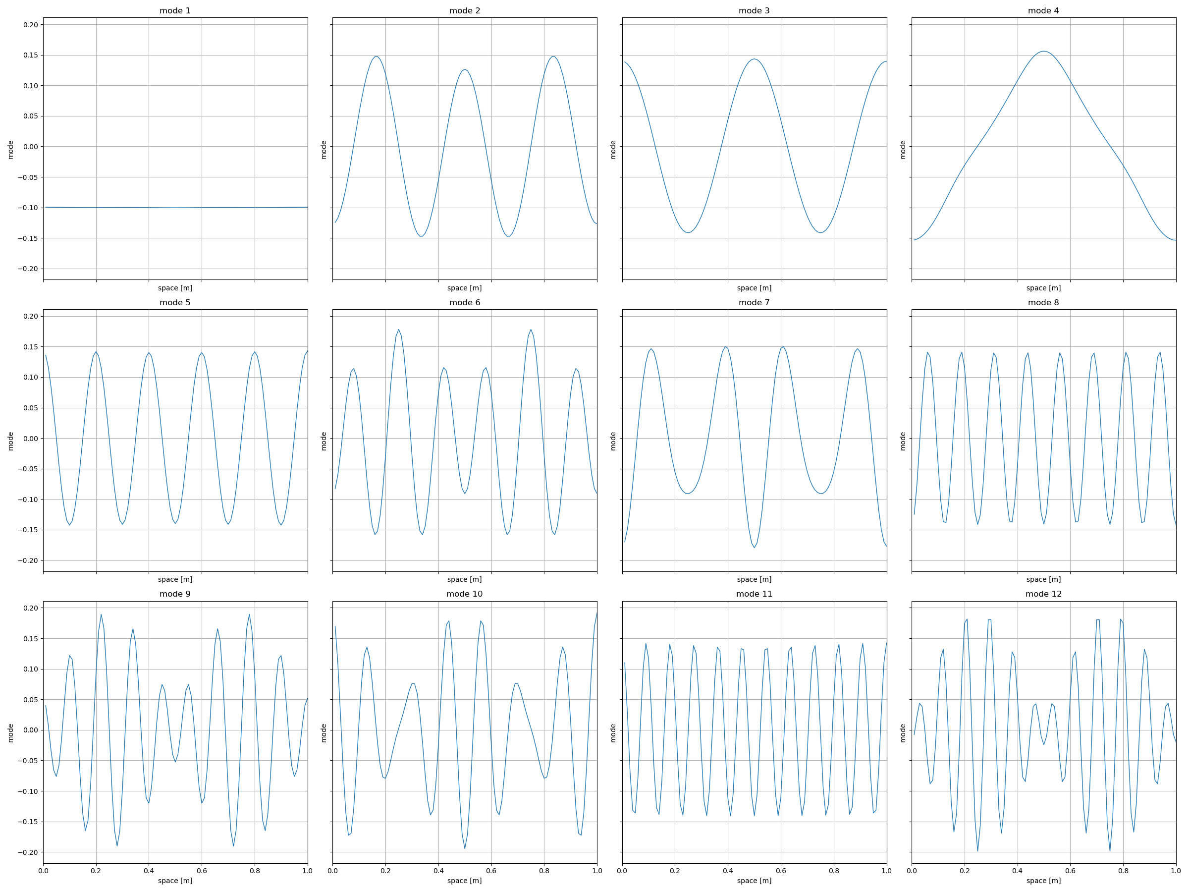The width and height of the screenshot is (1189, 892).
Task: Click the y-axis 'mode' label of mode 1
Action: (10, 150)
